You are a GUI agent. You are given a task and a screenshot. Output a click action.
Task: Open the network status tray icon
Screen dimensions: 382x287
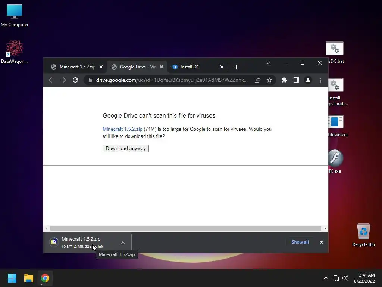pos(336,278)
